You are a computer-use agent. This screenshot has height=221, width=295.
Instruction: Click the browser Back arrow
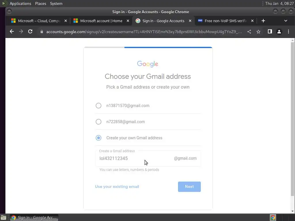[x=12, y=32]
